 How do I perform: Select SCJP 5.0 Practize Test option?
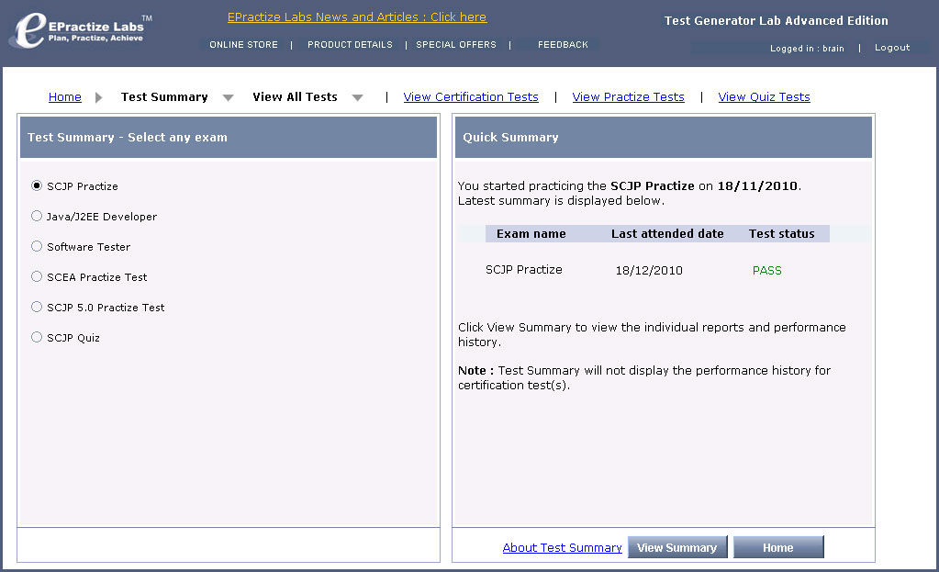coord(37,307)
